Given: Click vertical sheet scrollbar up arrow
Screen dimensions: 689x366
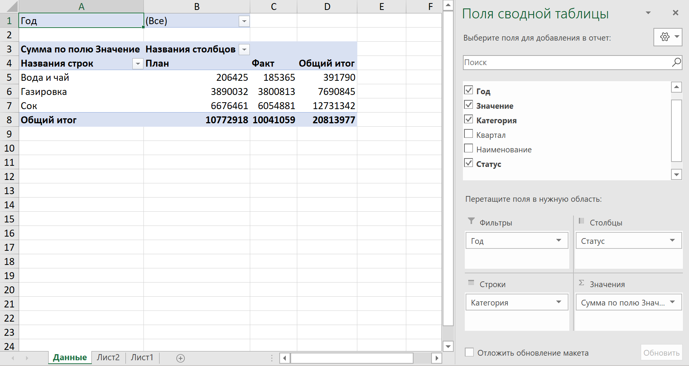Looking at the screenshot, I should [448, 5].
